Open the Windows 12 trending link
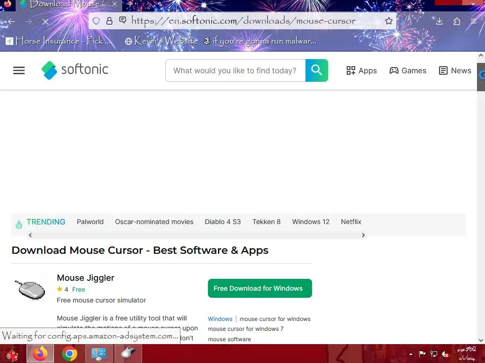This screenshot has height=363, width=485. (x=311, y=222)
